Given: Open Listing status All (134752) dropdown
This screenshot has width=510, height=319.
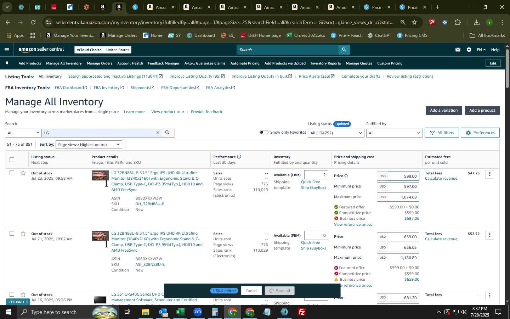Looking at the screenshot, I should 336,133.
